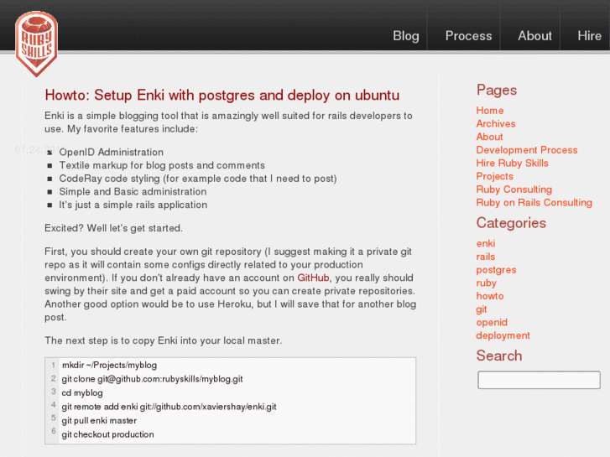
Task: Open the howto category link
Action: pyautogui.click(x=490, y=296)
